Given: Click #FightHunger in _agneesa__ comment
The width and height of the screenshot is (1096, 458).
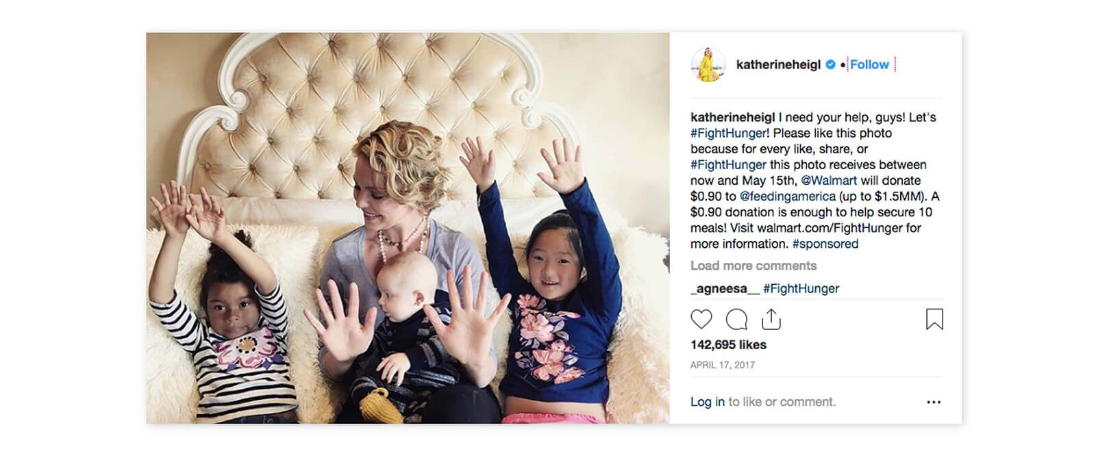Looking at the screenshot, I should pos(801,289).
